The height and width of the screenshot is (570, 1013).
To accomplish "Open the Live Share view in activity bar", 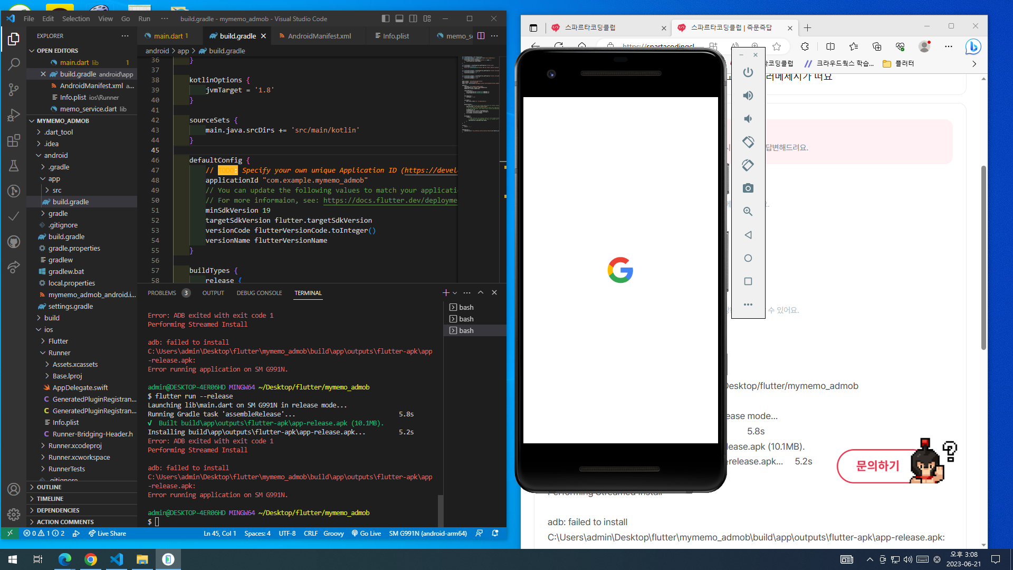I will 14,267.
